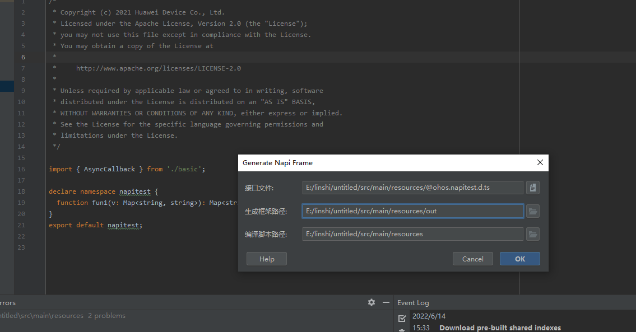The image size is (636, 332).
Task: Focus the 编译脚本路径 input field
Action: (412, 234)
